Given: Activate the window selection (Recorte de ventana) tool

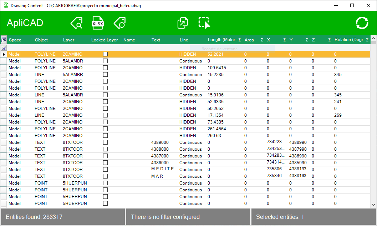Looking at the screenshot, I should click(204, 23).
